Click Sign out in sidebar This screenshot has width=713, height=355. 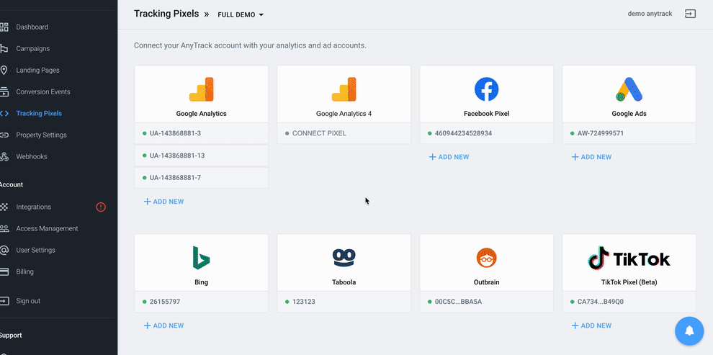coord(28,301)
